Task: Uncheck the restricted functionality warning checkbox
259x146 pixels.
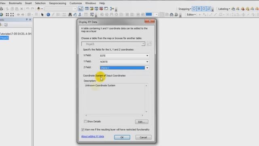Action: coord(83,129)
